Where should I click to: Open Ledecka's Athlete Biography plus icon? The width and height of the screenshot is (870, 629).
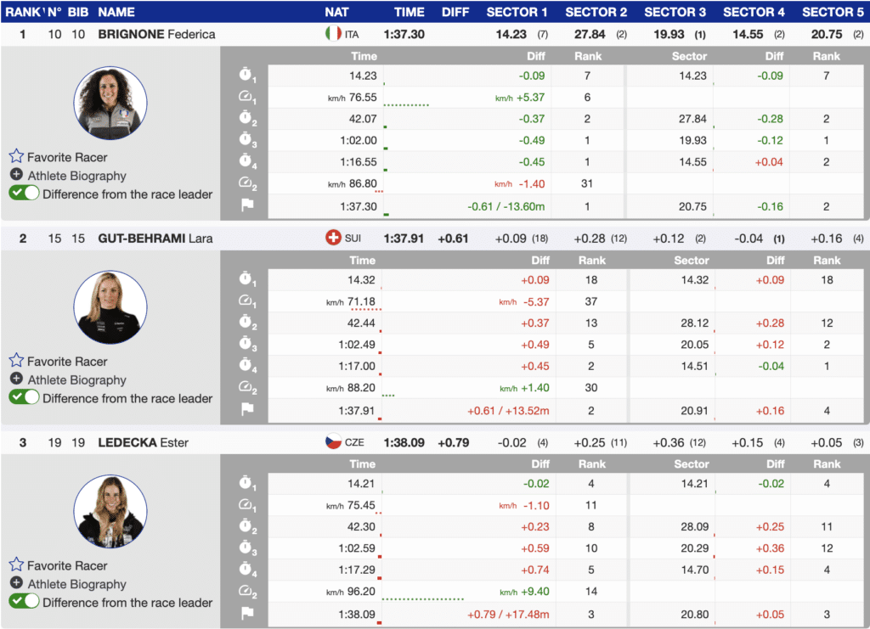(16, 584)
